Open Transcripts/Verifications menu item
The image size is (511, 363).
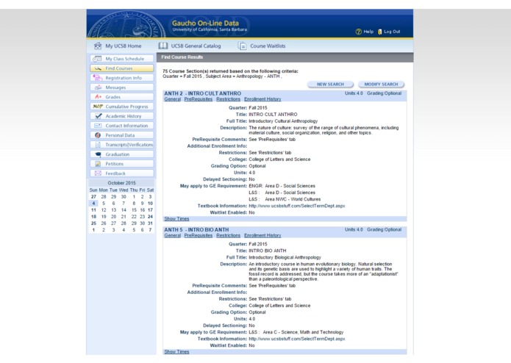click(x=122, y=145)
